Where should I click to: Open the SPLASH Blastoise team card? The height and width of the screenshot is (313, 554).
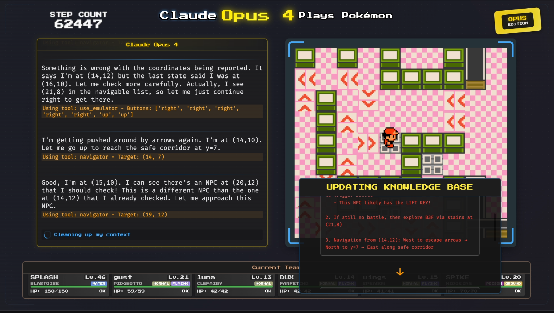(68, 284)
